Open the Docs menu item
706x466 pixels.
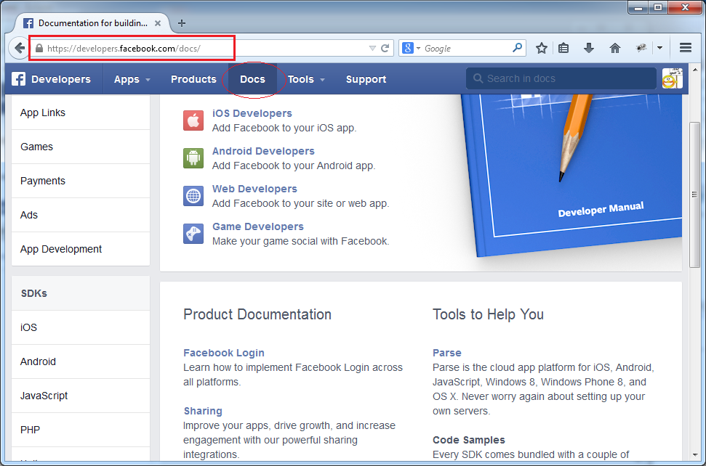(252, 79)
